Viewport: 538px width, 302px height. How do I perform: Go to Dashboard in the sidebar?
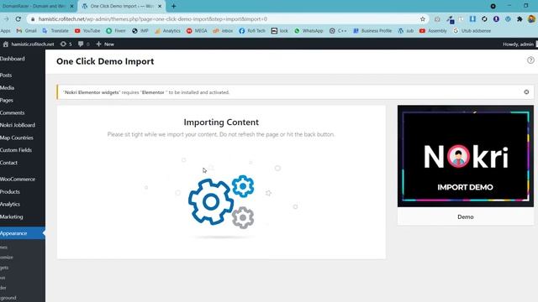tap(13, 59)
